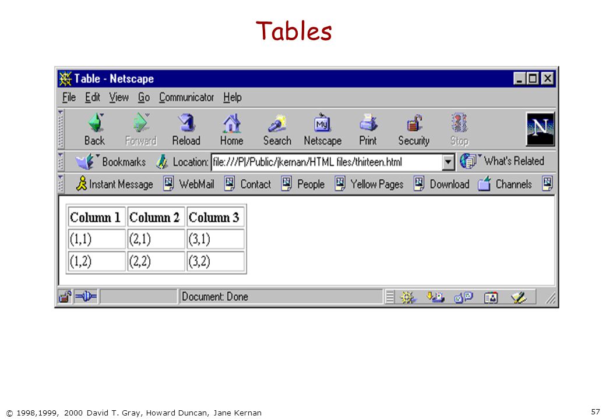606x419 pixels.
Task: Click the 'Document: Done' status text
Action: click(215, 297)
